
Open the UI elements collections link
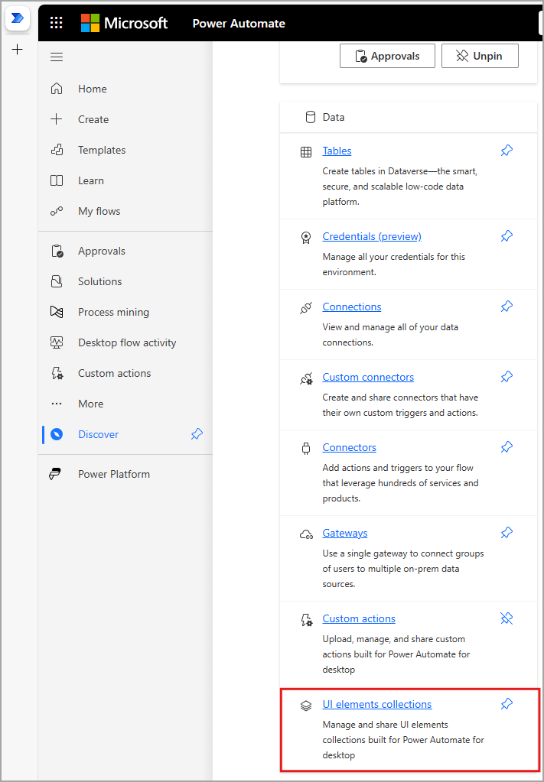[x=376, y=704]
